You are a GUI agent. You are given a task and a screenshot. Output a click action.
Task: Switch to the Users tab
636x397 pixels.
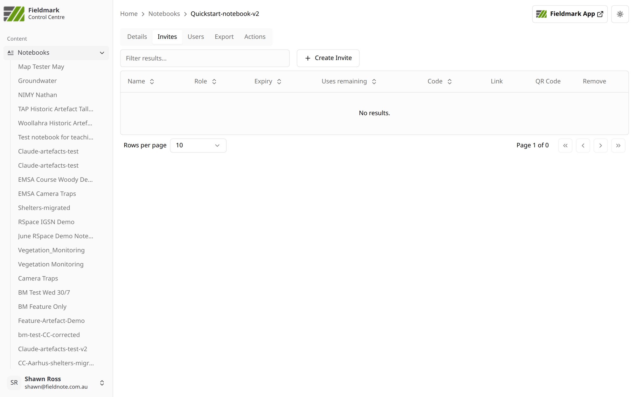[196, 37]
